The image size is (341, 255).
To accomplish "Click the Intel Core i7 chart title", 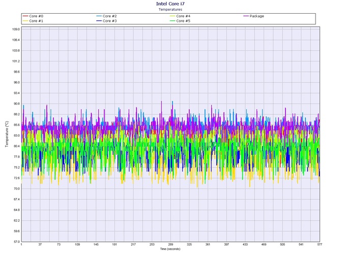I will coord(170,4).
